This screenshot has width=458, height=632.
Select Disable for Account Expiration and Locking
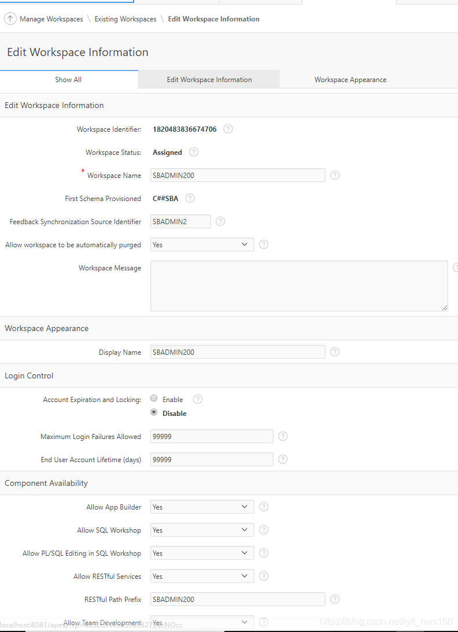(x=154, y=412)
